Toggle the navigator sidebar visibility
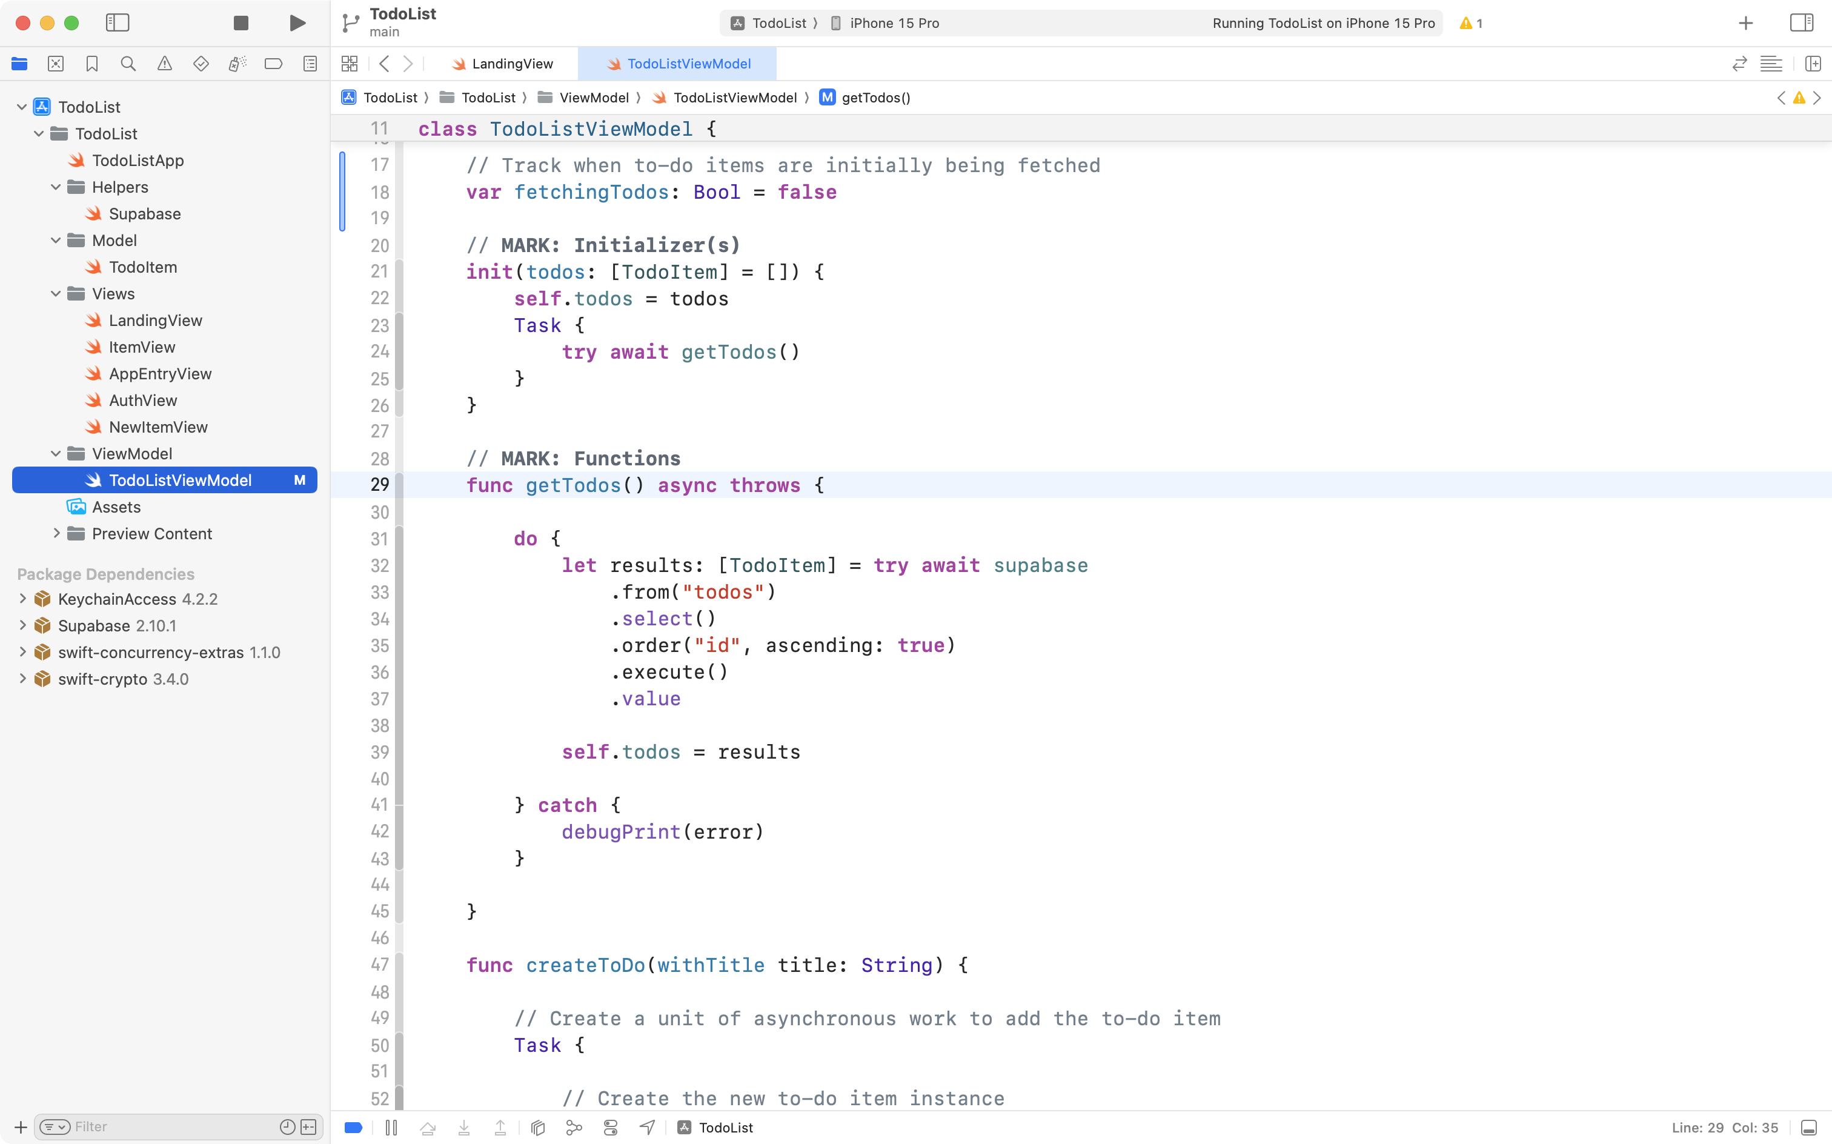This screenshot has height=1144, width=1832. click(x=118, y=22)
